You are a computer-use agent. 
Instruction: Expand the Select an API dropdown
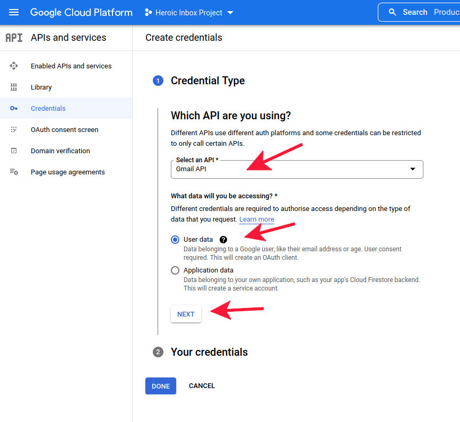tap(297, 169)
